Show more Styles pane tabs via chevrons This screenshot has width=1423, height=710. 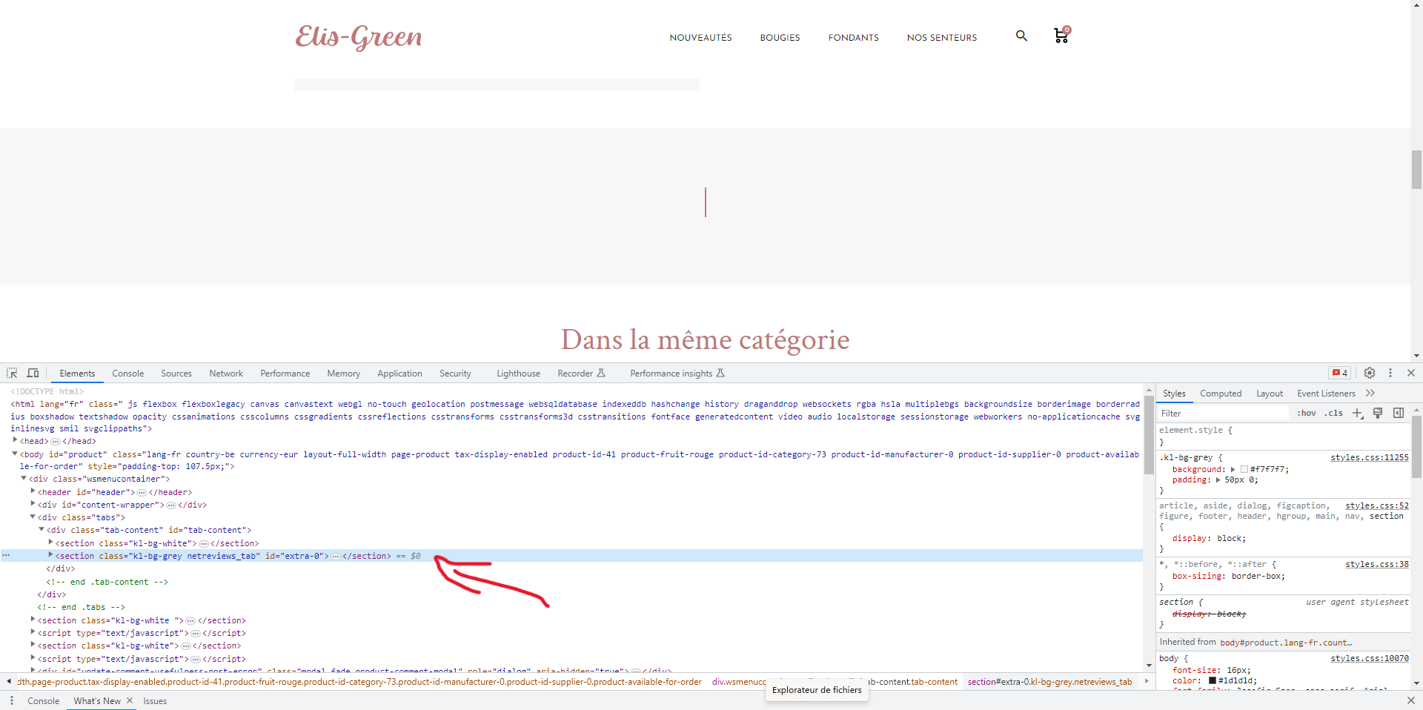pos(1370,393)
